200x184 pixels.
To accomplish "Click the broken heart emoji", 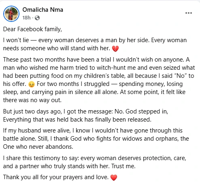I will (x=115, y=49).
